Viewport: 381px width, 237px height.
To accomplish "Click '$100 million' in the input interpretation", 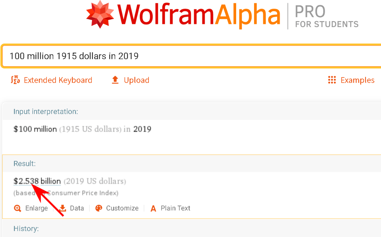I will (x=35, y=129).
